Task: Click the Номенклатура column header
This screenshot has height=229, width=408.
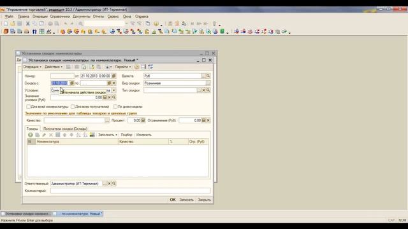Action: 76,142
